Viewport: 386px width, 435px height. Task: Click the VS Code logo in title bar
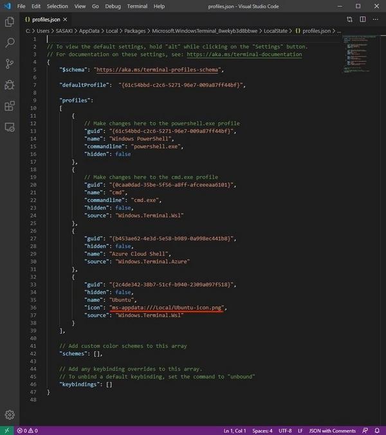(x=7, y=6)
